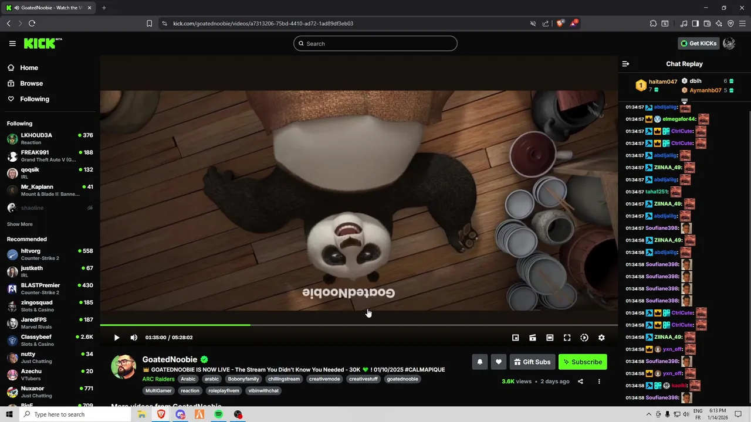Image resolution: width=751 pixels, height=422 pixels.
Task: Click the GoatedNoobie channel avatar
Action: click(123, 367)
